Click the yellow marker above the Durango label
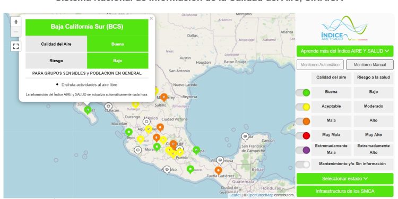Viewport: 398px width, 199px height. click(x=135, y=104)
